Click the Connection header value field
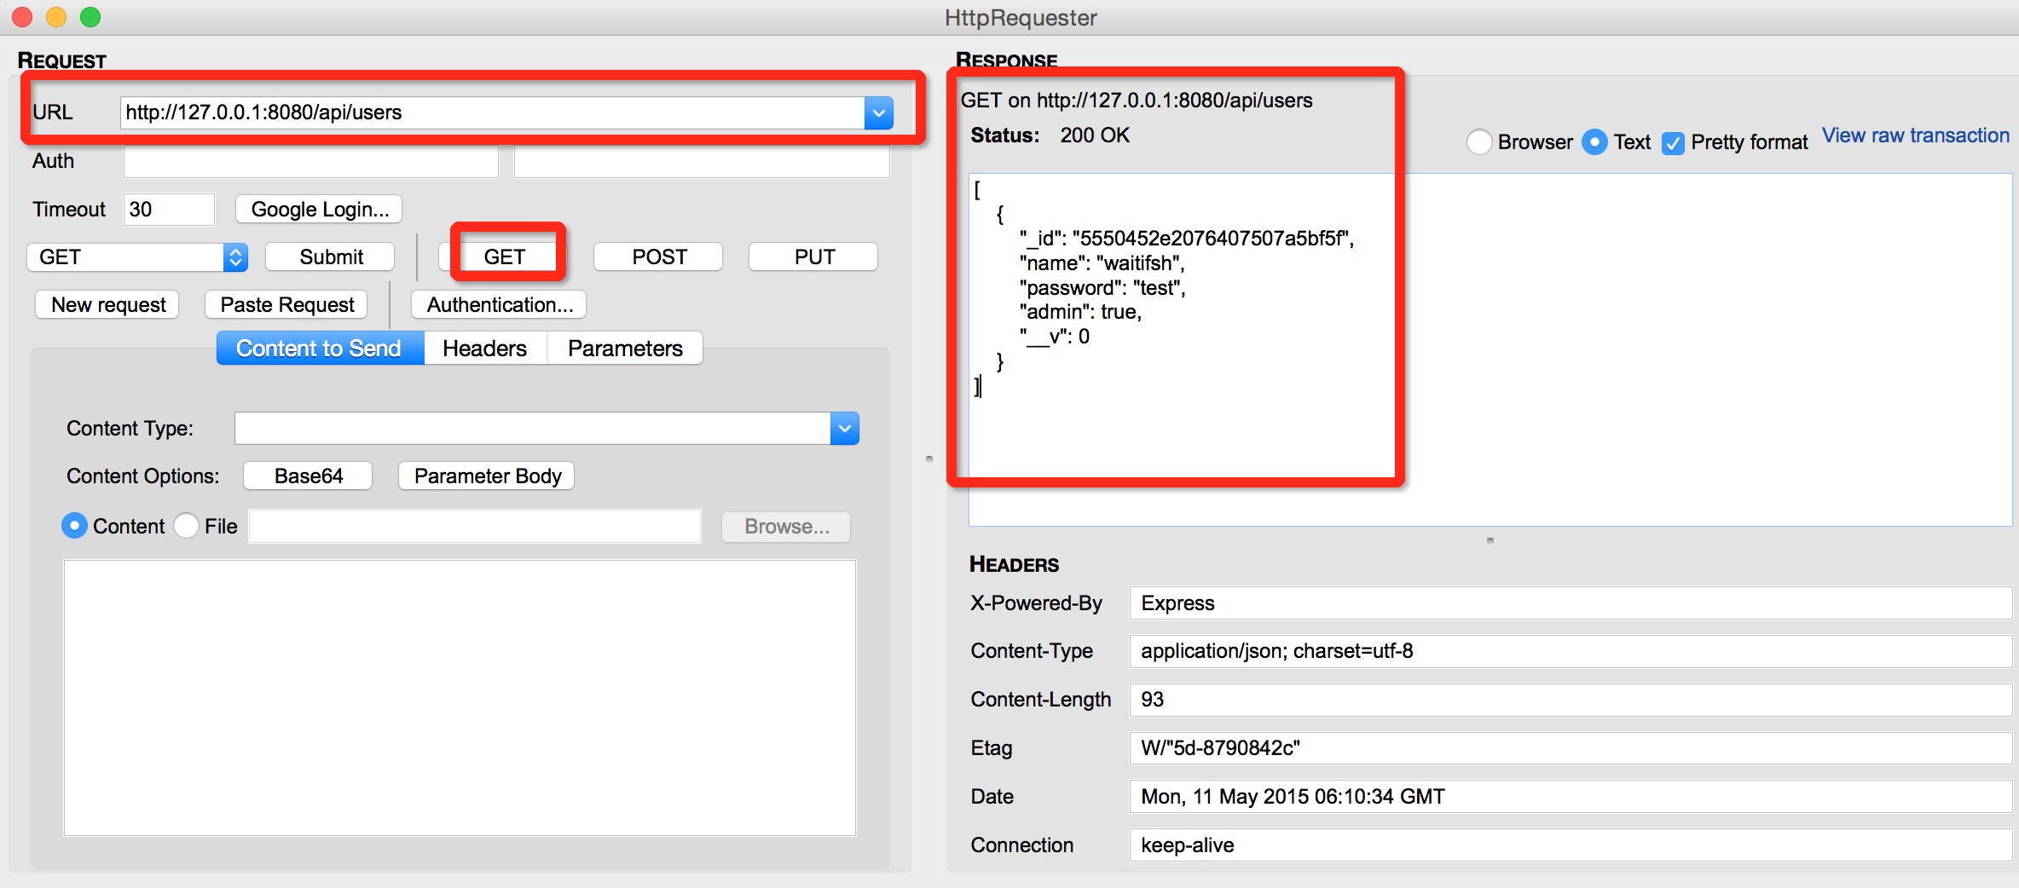This screenshot has width=2019, height=888. pyautogui.click(x=1571, y=845)
